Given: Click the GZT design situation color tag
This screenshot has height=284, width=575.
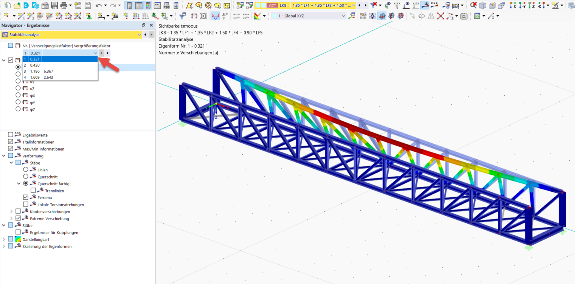Looking at the screenshot, I should point(272,5).
